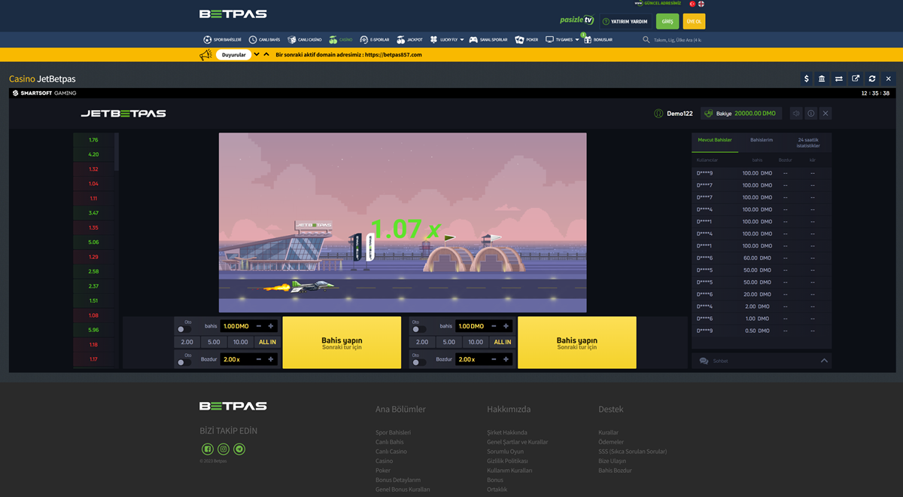Toggle Oto auto-bet in left panel
The image size is (903, 497).
click(184, 329)
